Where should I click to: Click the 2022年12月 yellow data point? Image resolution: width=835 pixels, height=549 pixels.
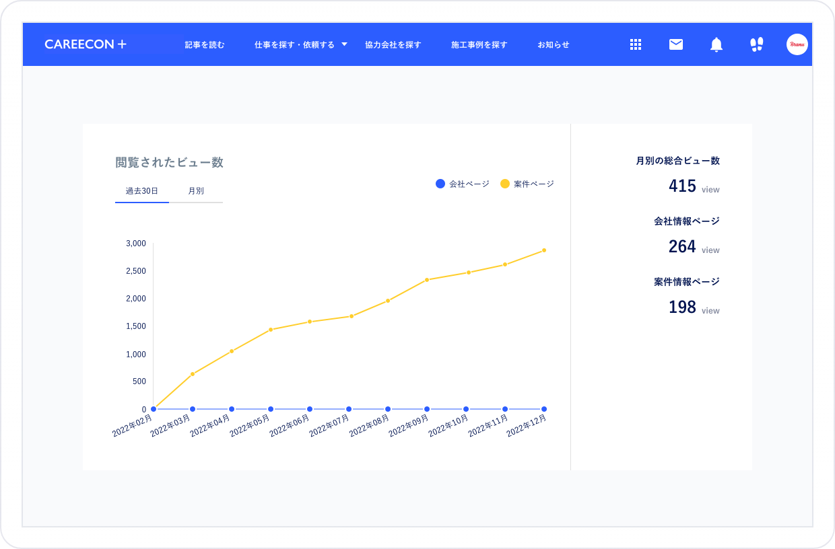(543, 250)
